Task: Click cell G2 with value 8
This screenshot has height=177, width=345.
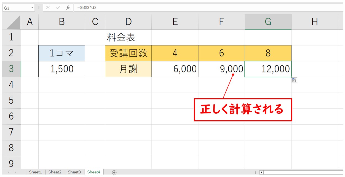Action: pyautogui.click(x=268, y=53)
